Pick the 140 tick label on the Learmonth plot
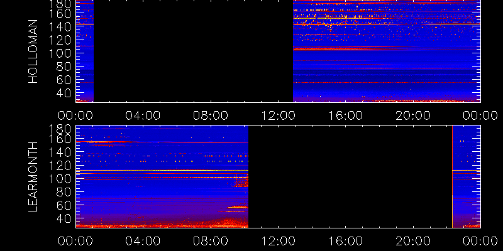The height and width of the screenshot is (251, 503). 59,152
